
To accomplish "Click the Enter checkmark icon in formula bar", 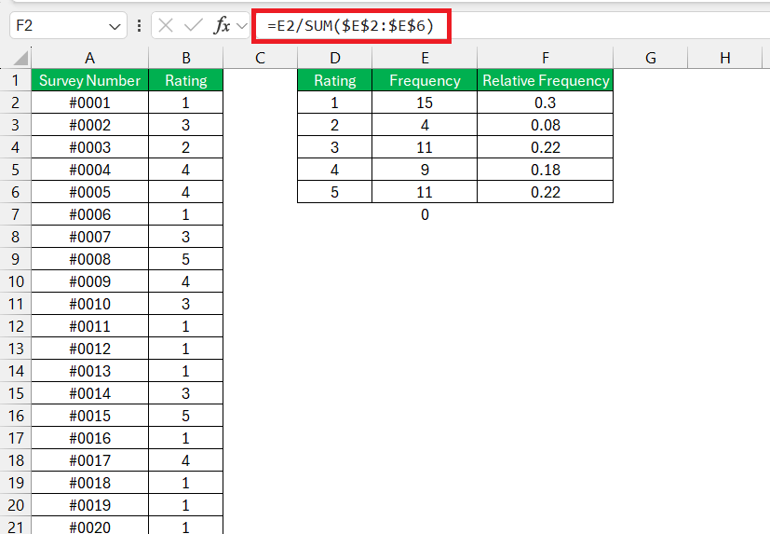I will click(193, 25).
